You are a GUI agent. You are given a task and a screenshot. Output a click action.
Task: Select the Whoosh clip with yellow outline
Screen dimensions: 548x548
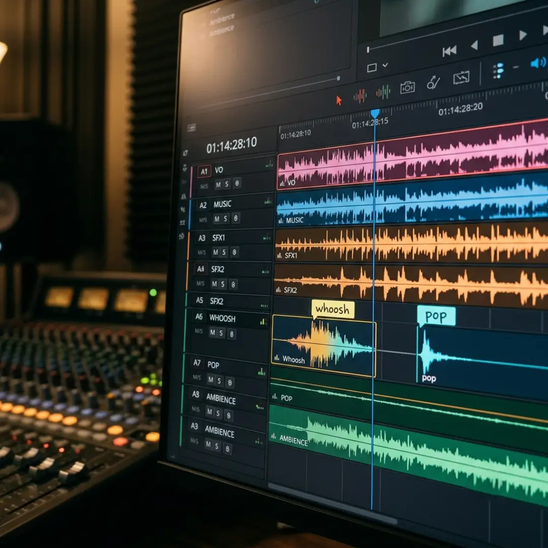point(324,346)
